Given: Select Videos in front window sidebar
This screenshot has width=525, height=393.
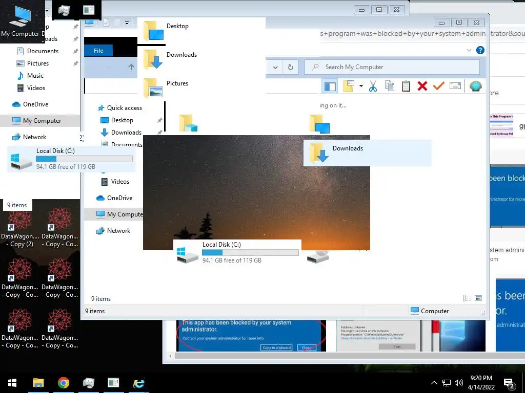Looking at the screenshot, I should click(x=120, y=182).
